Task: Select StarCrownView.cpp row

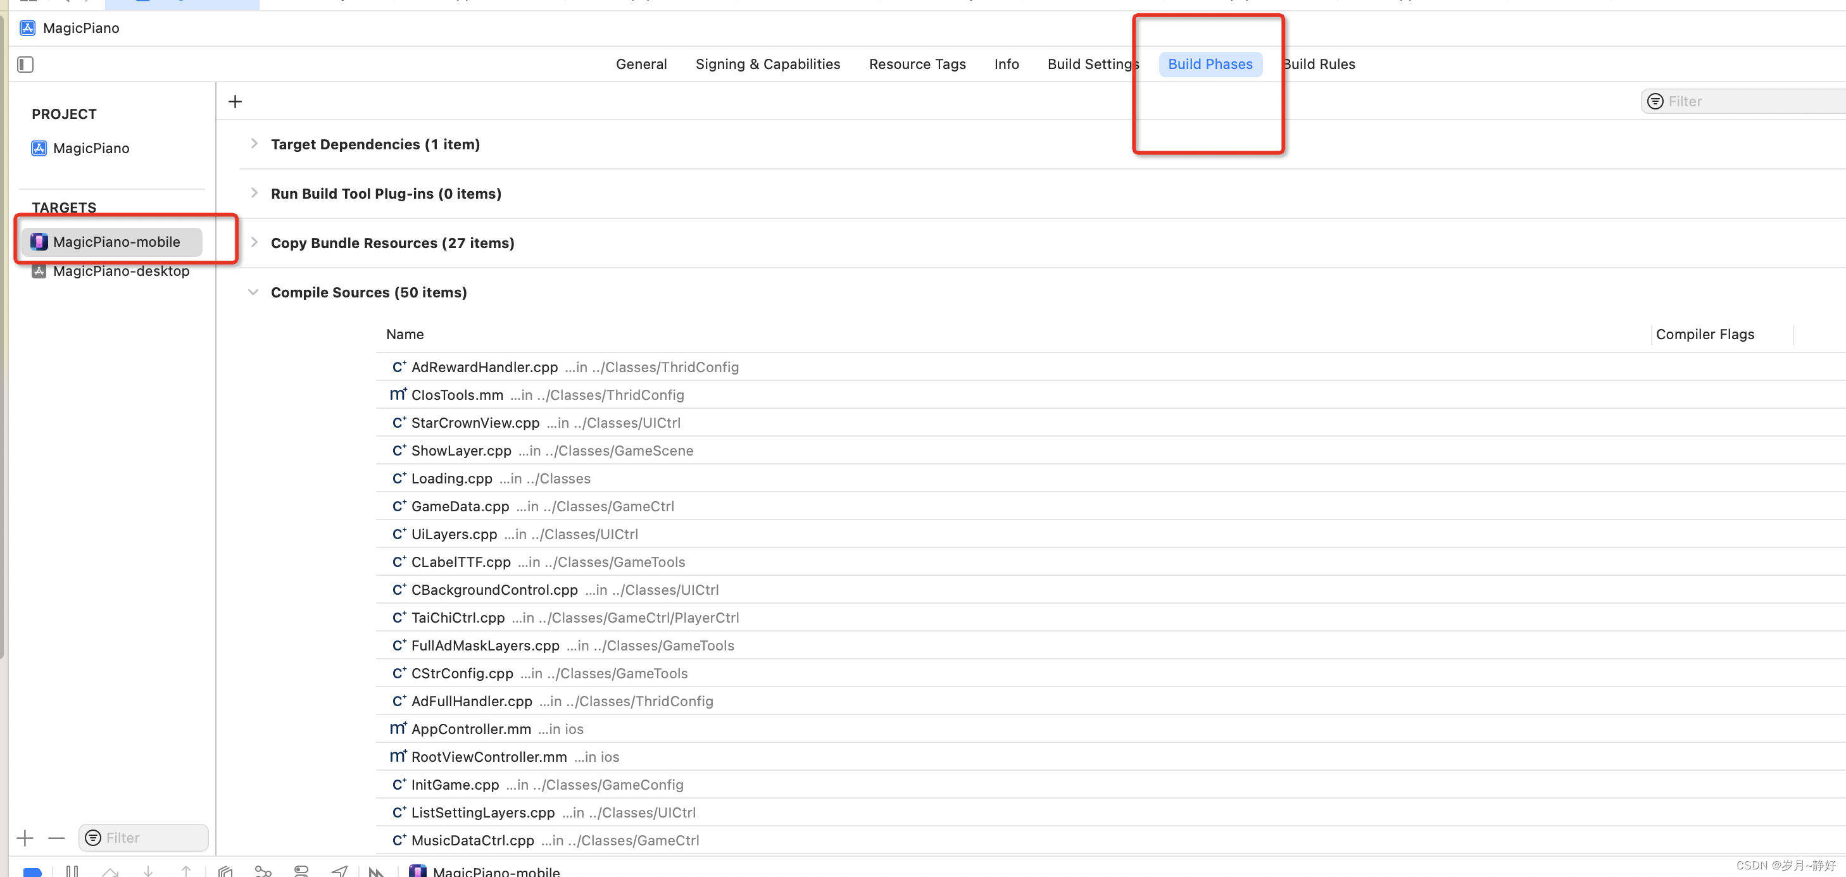Action: point(1111,423)
